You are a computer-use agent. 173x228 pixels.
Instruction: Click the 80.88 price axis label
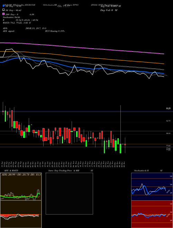coord(168,133)
